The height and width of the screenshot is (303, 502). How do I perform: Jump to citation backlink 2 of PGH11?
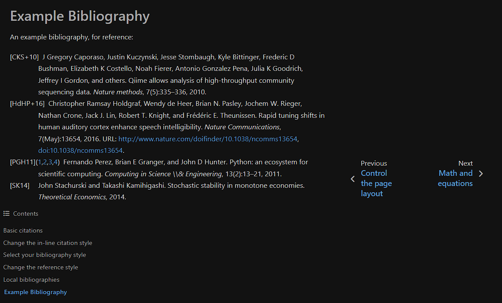45,162
